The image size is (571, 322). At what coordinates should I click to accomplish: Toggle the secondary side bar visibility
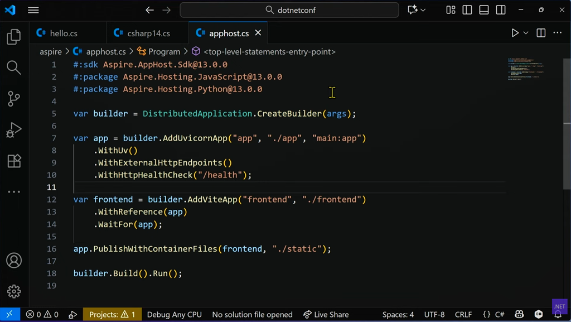pyautogui.click(x=501, y=10)
